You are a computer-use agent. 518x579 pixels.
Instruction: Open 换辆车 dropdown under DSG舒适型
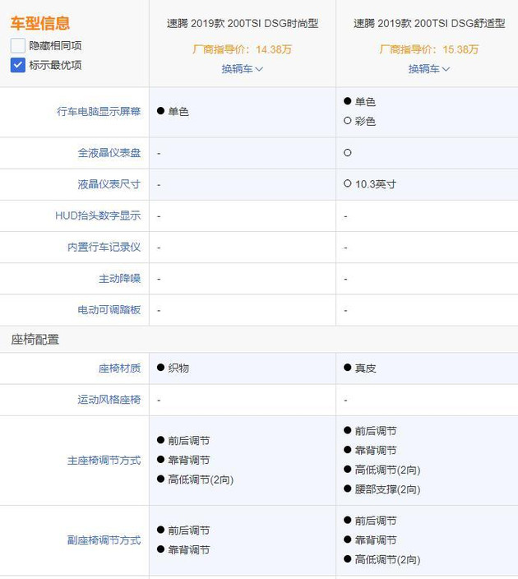point(429,69)
